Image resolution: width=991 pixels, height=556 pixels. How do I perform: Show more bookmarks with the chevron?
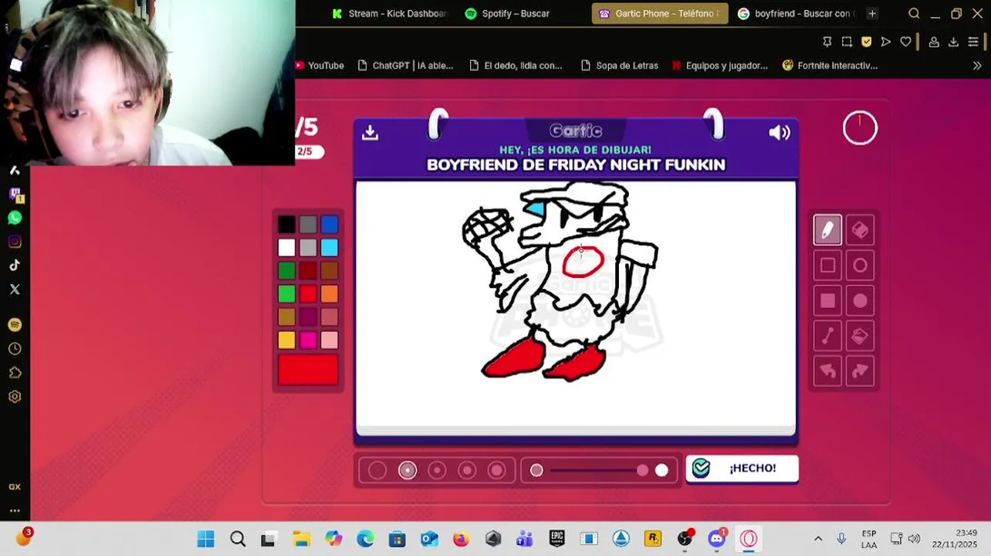pos(977,66)
